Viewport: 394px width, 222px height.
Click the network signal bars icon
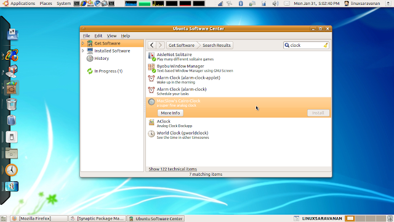[x=220, y=4]
